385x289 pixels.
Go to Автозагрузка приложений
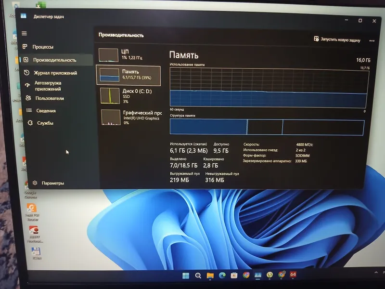click(48, 86)
